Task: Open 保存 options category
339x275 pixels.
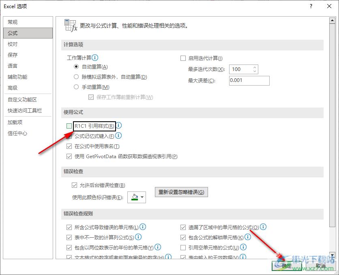Action: point(28,55)
